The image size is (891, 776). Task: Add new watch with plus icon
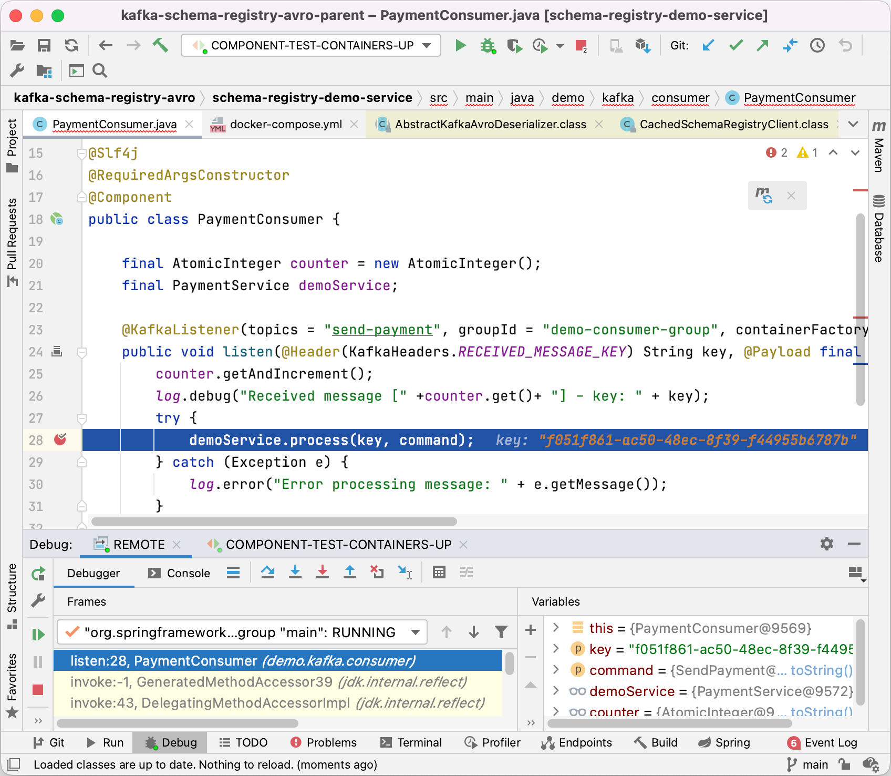pyautogui.click(x=531, y=630)
